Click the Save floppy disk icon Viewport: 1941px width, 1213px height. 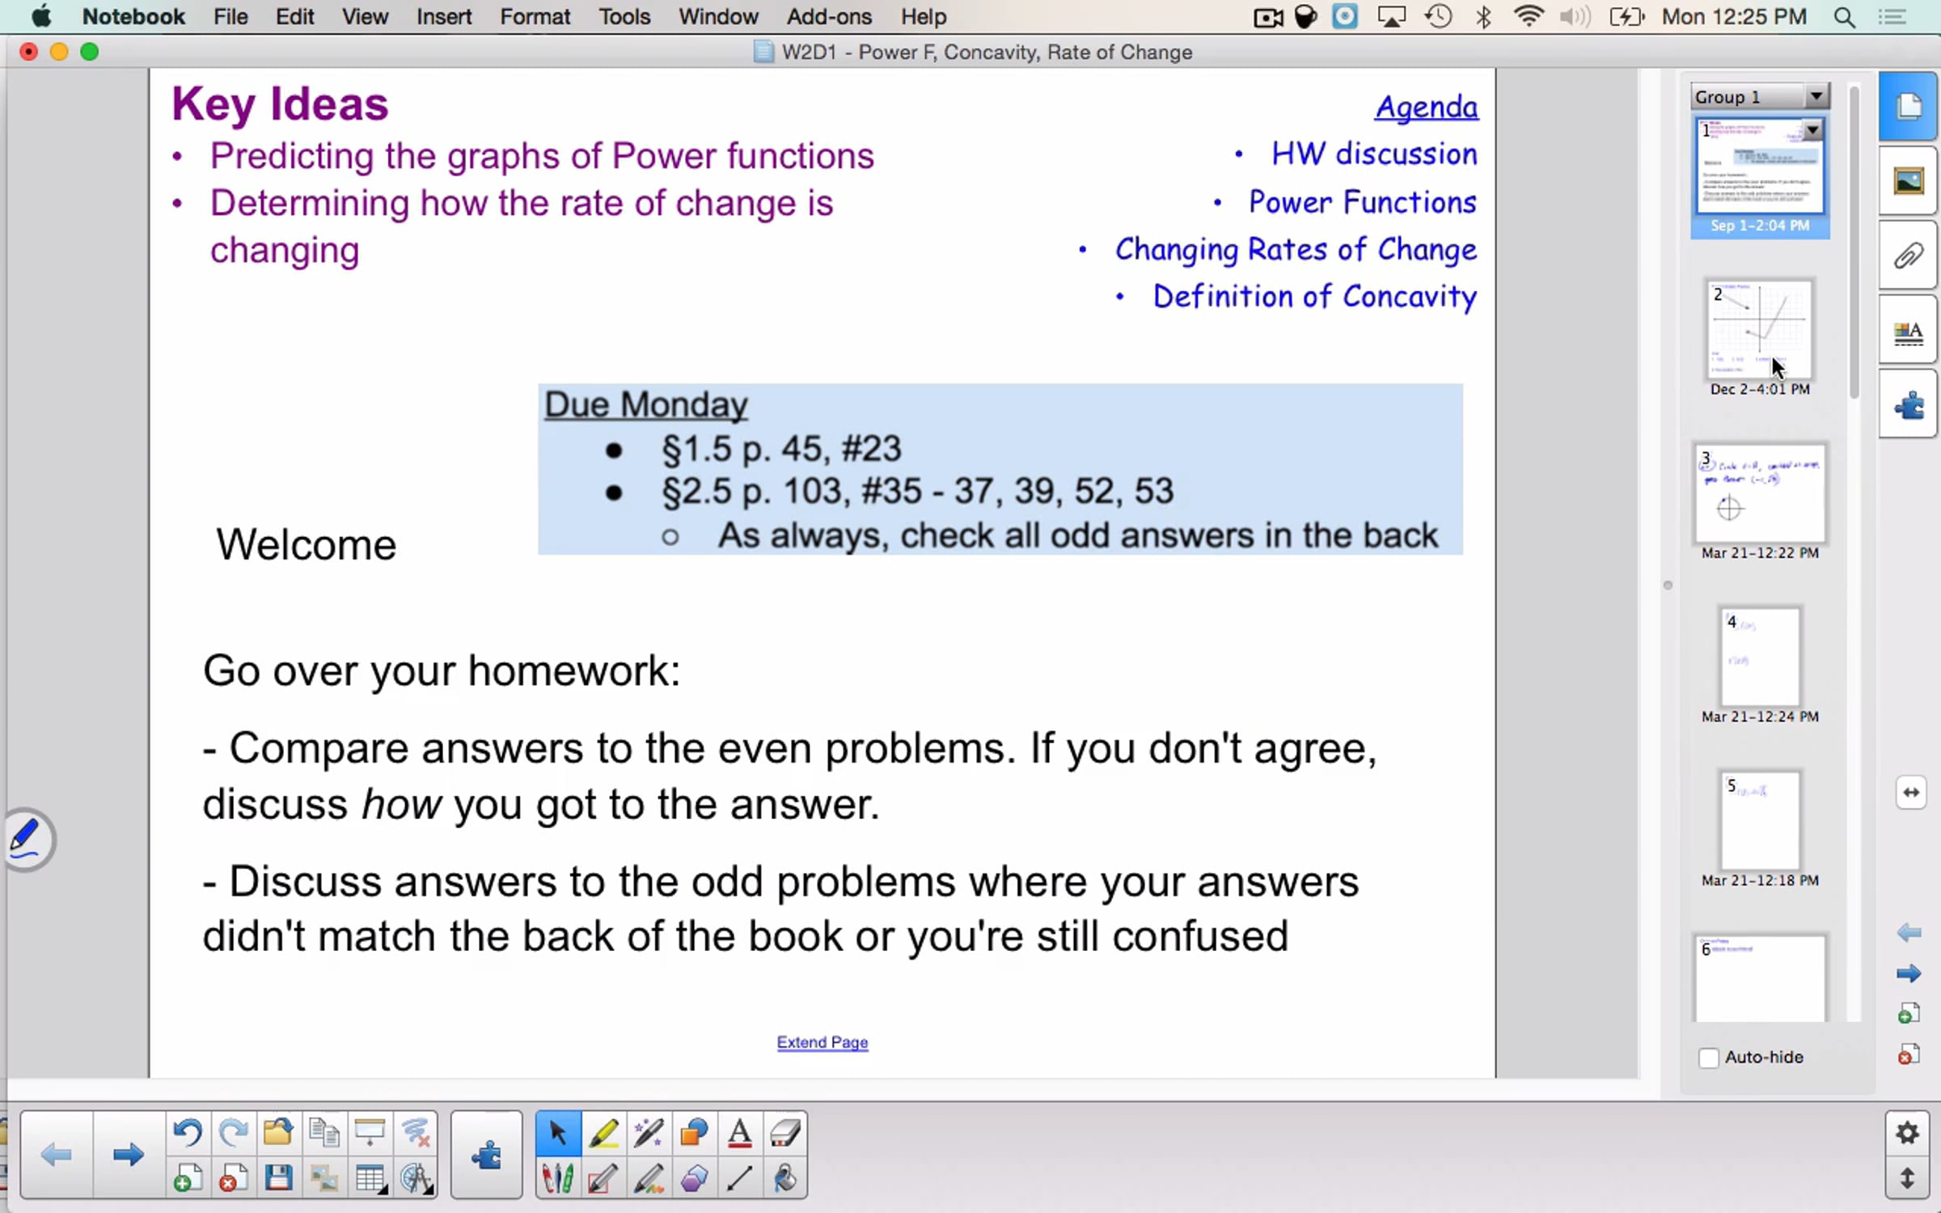click(x=278, y=1178)
